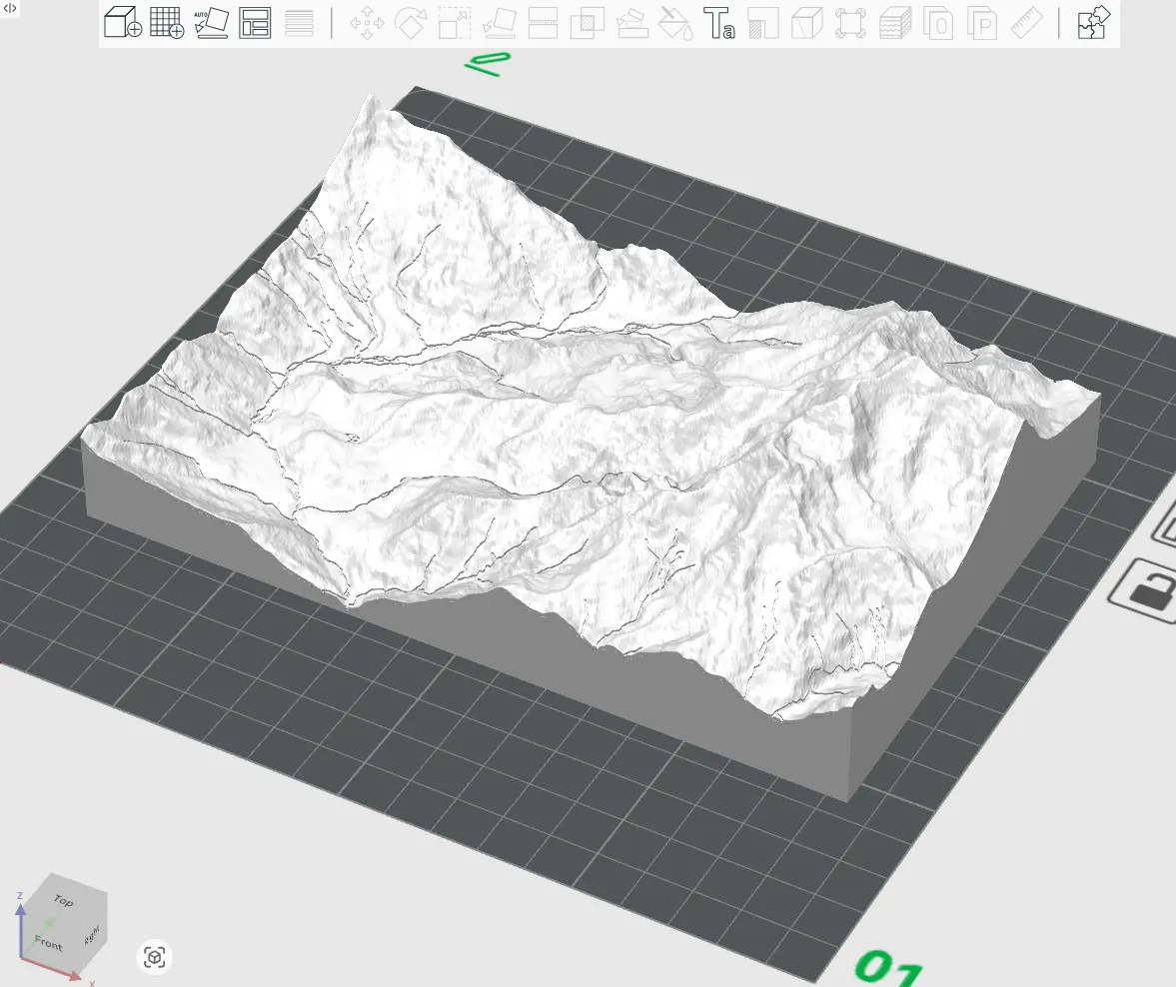Click the view toggle icon beside view cube
Screen dimensions: 1176x987
pyautogui.click(x=155, y=957)
